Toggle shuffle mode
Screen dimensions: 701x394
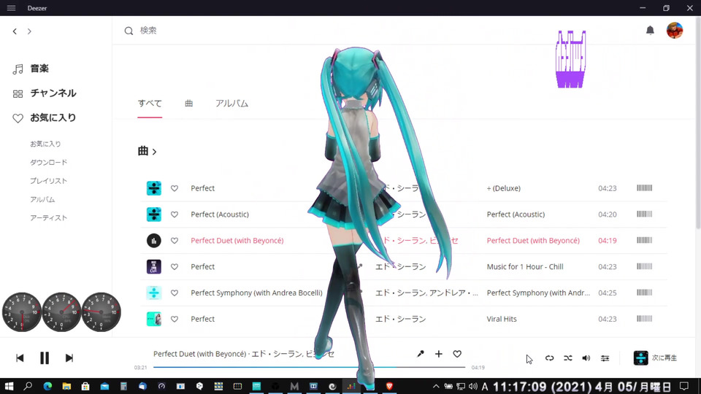pos(568,358)
